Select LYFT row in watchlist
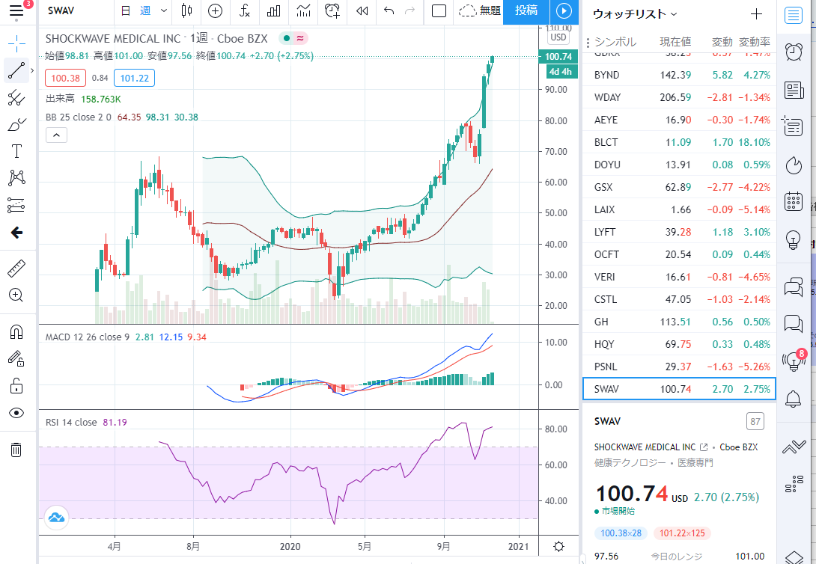This screenshot has height=564, width=816. pos(679,232)
